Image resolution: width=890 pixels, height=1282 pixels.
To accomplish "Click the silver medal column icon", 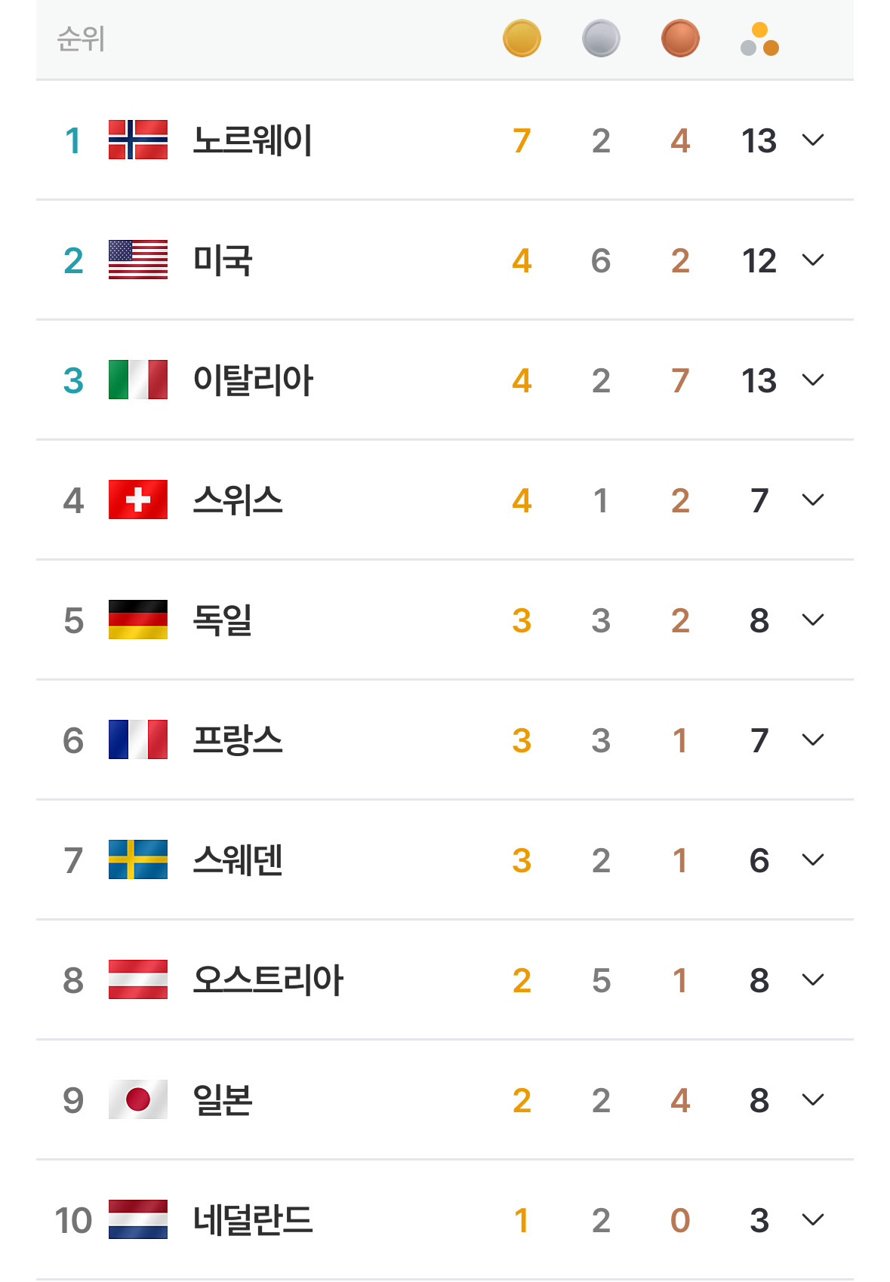I will tap(601, 38).
